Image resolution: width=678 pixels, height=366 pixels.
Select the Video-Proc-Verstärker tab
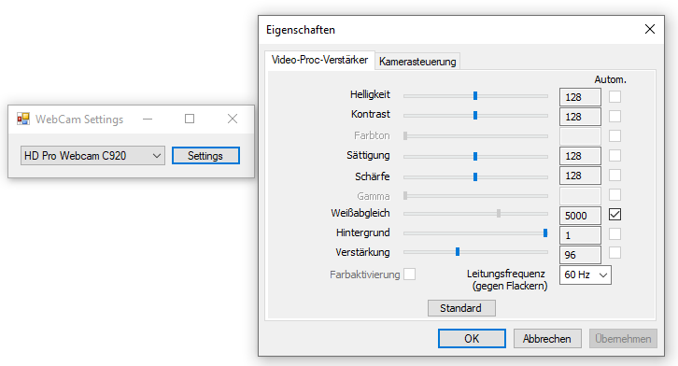[319, 60]
